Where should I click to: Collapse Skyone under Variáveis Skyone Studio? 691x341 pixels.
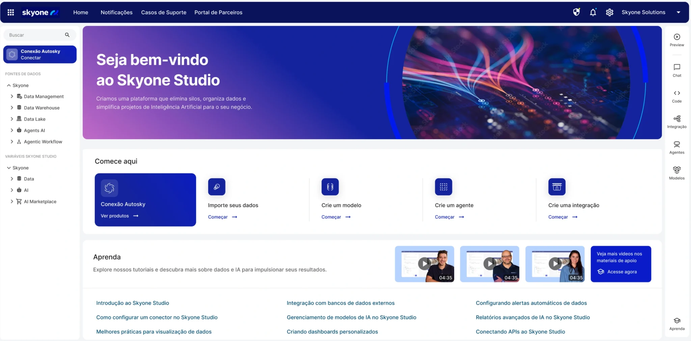tap(9, 167)
